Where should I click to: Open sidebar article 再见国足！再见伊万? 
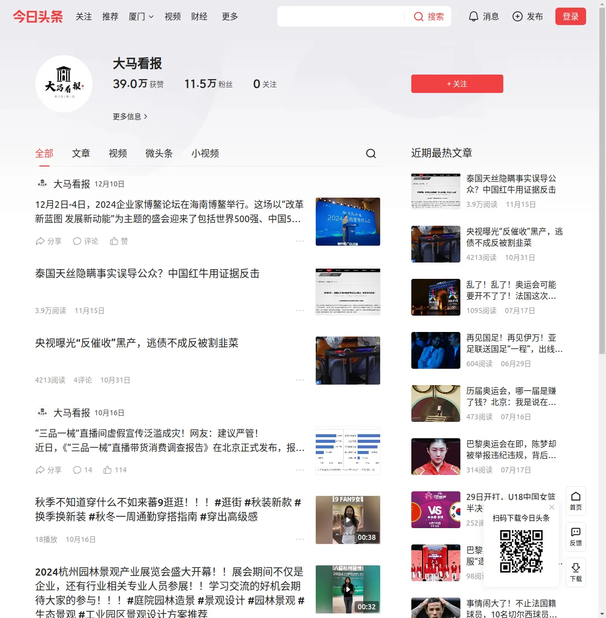point(515,343)
